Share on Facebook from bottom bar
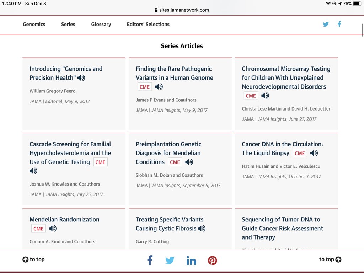This screenshot has height=273, width=364. click(x=150, y=260)
